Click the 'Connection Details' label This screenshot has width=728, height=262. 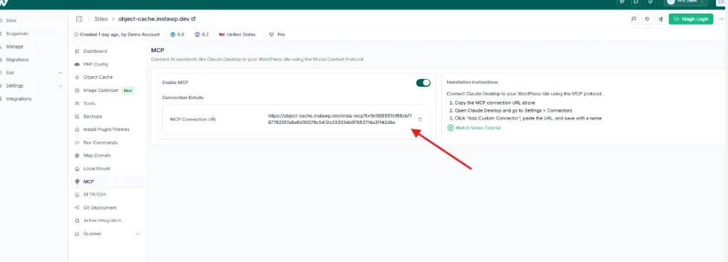click(x=183, y=98)
